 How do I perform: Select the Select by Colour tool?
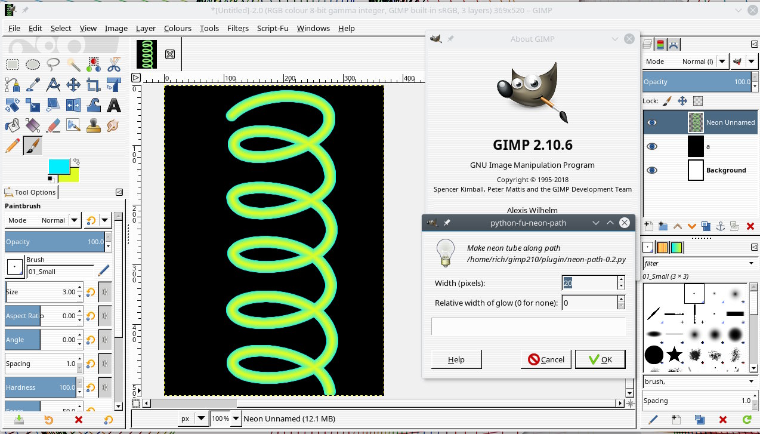pyautogui.click(x=94, y=64)
